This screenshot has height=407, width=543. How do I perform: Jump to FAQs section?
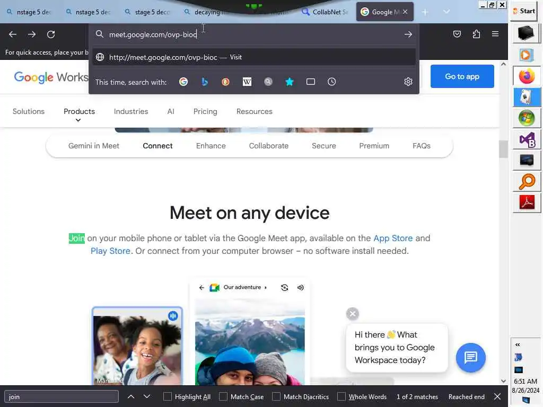click(x=422, y=146)
